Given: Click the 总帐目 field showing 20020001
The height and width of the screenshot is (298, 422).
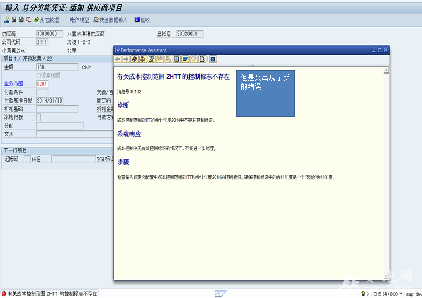Looking at the screenshot, I should [190, 34].
